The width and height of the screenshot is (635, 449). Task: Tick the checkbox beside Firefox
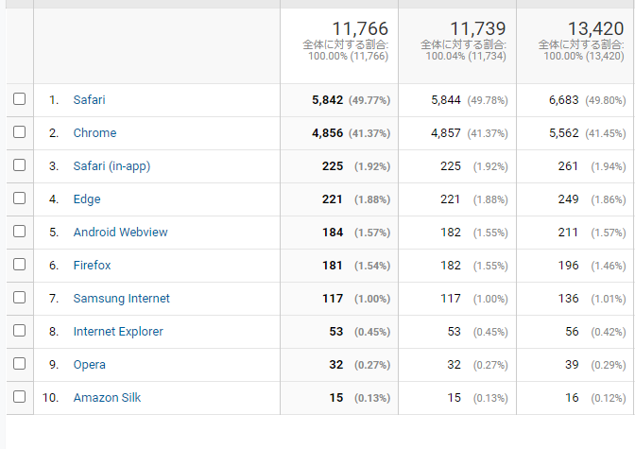click(20, 265)
